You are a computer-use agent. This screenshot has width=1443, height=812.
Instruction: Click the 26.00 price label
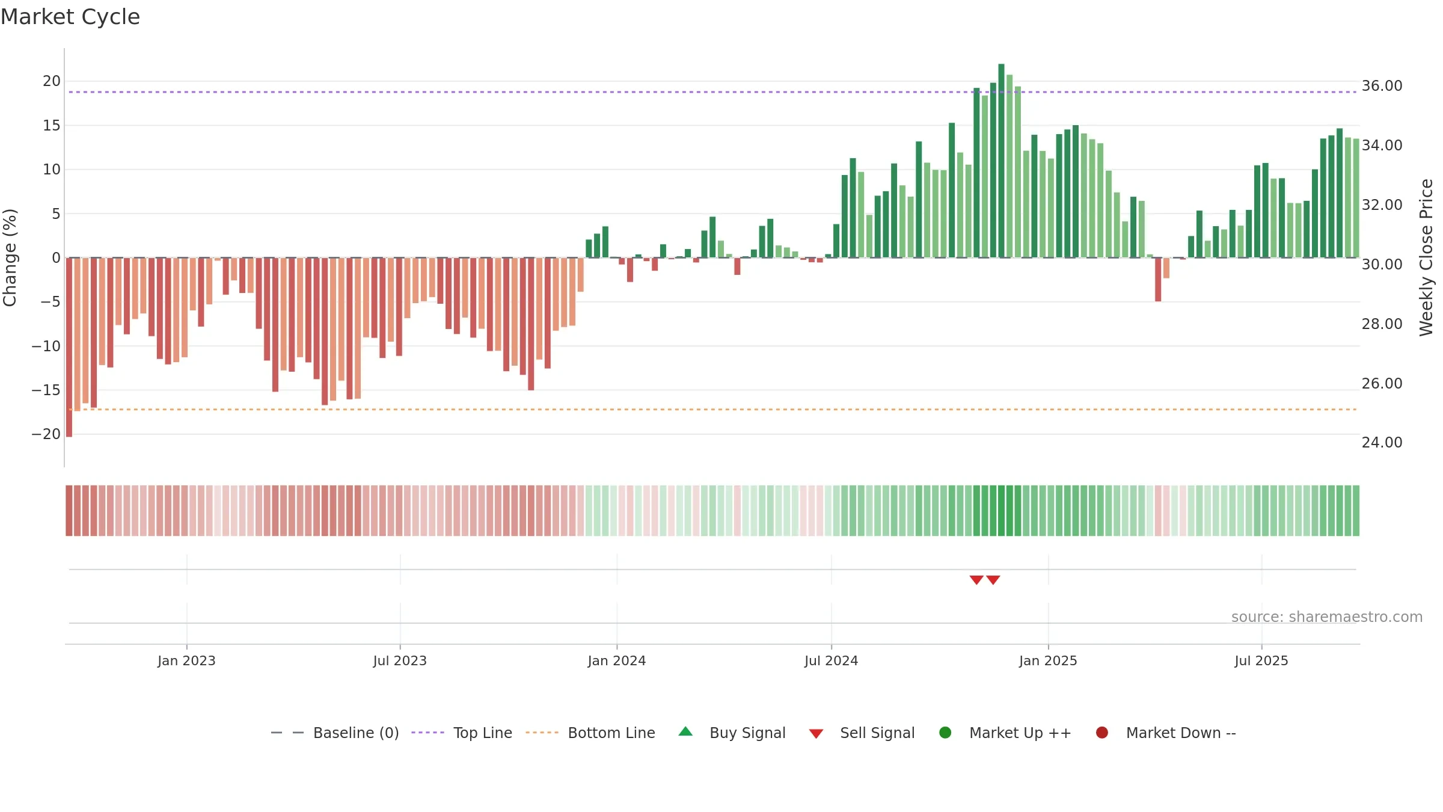[1382, 384]
